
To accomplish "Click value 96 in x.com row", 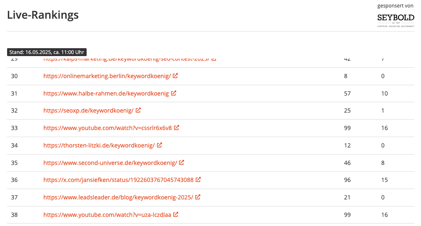I will (x=347, y=180).
